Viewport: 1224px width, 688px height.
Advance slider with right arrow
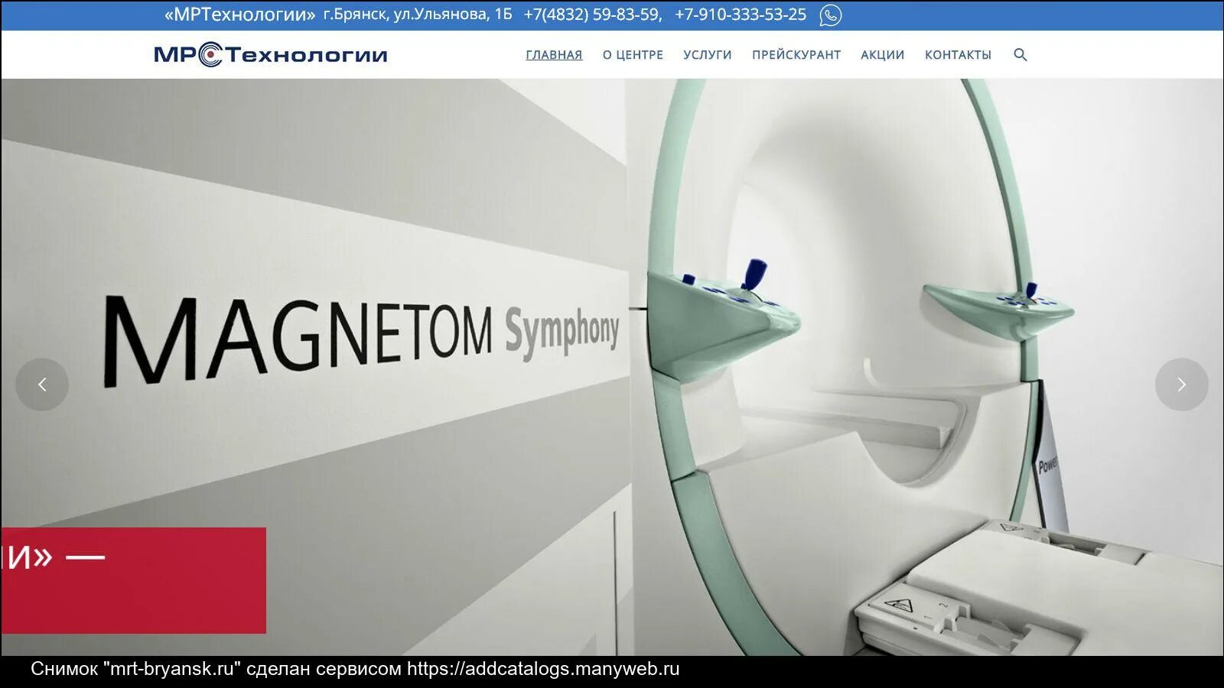pyautogui.click(x=1181, y=385)
